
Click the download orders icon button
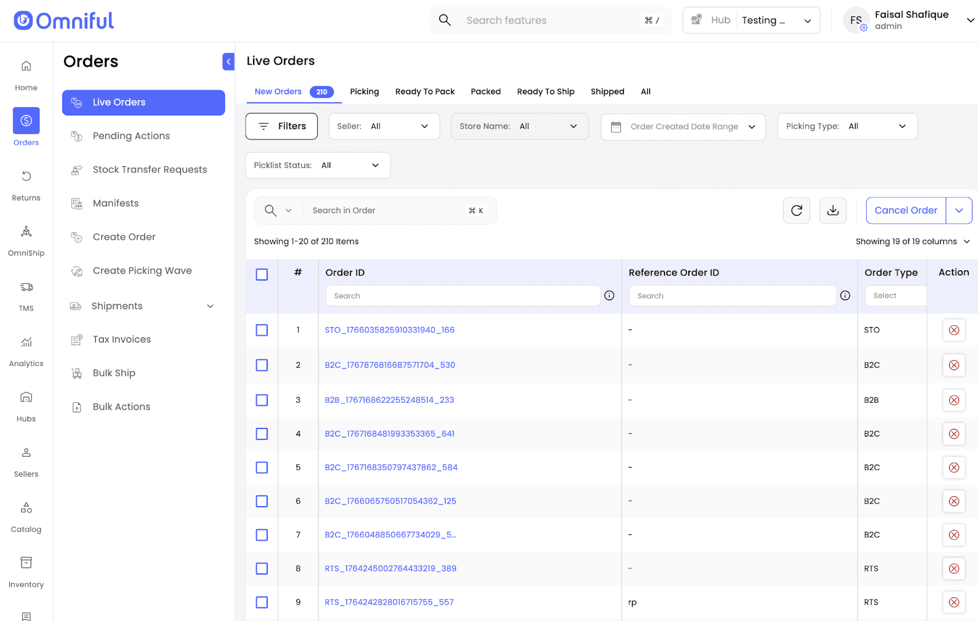click(x=833, y=211)
